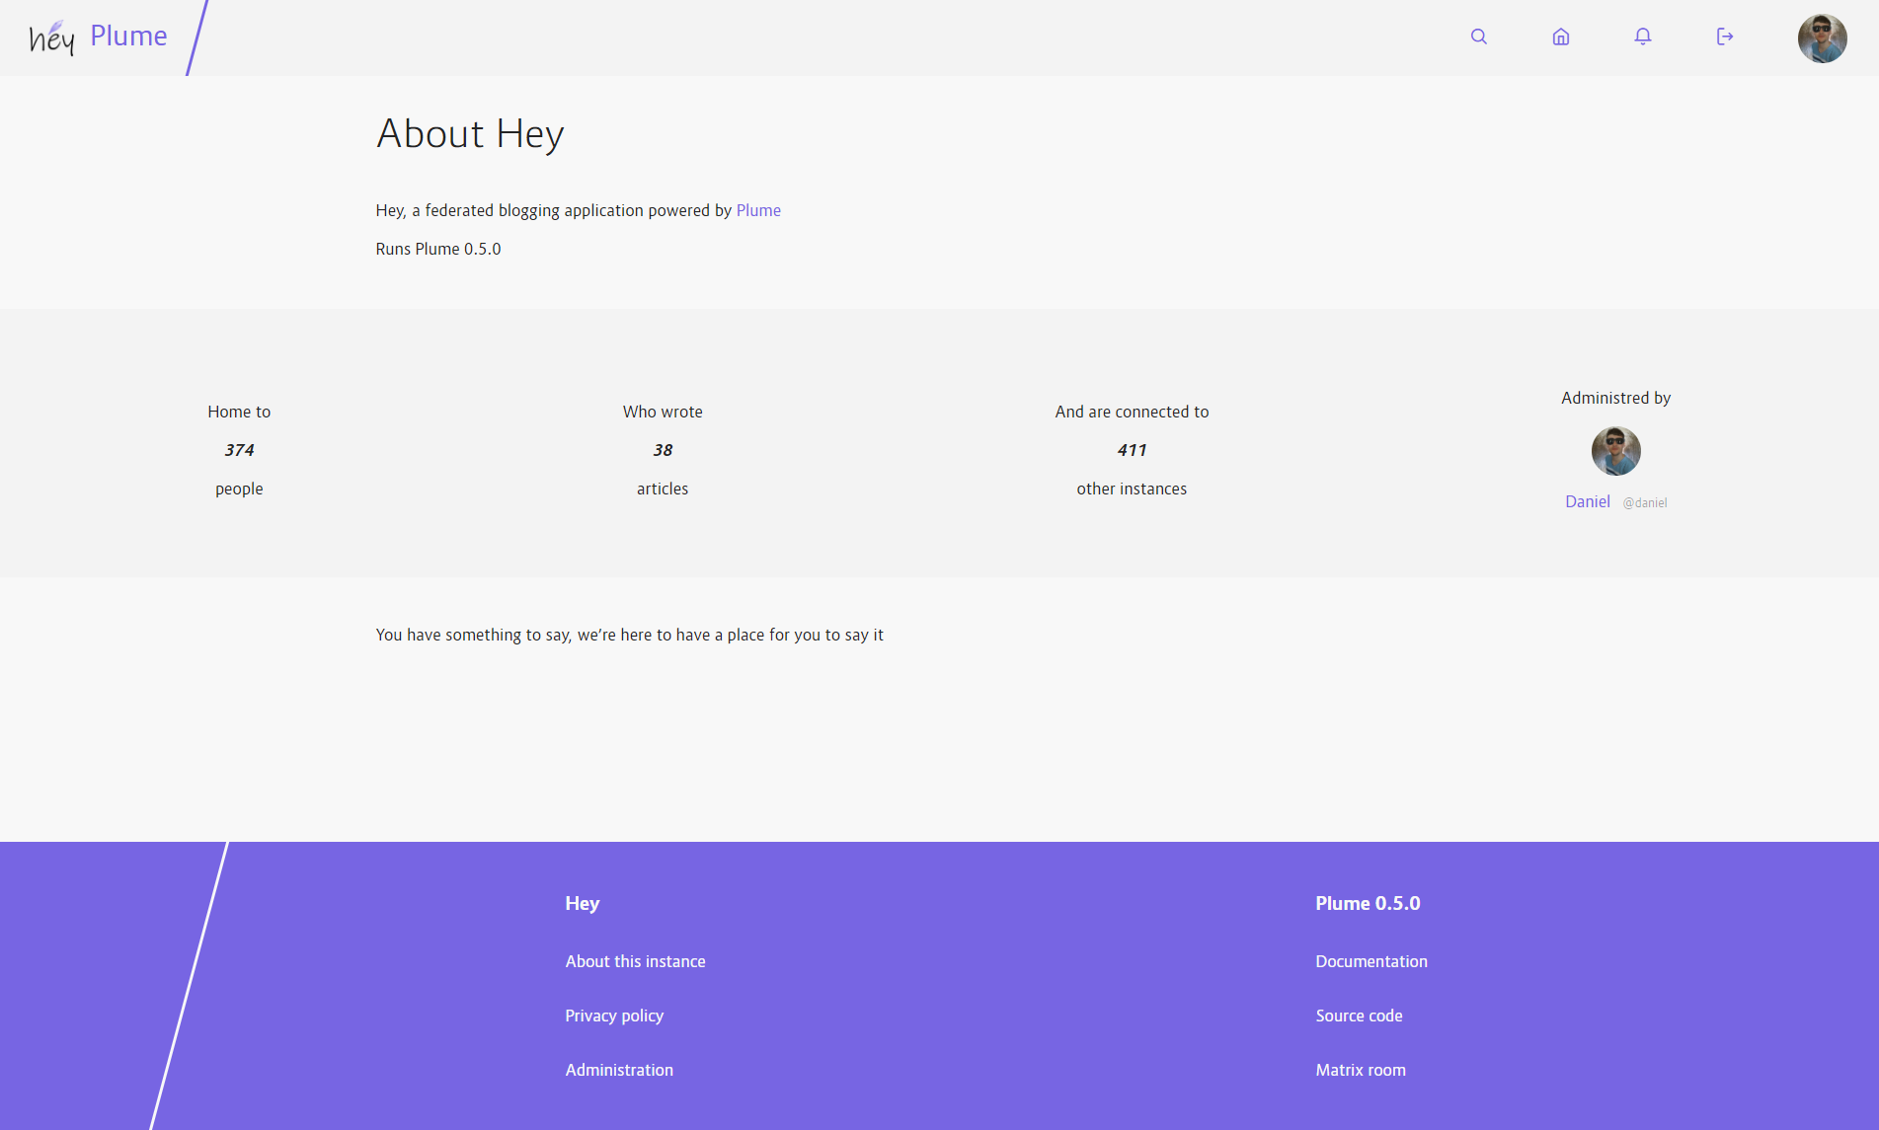Open notifications bell icon
1879x1130 pixels.
(1642, 37)
